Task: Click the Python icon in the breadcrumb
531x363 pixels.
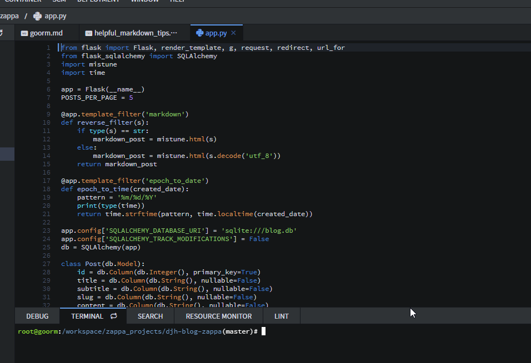Action: 37,16
